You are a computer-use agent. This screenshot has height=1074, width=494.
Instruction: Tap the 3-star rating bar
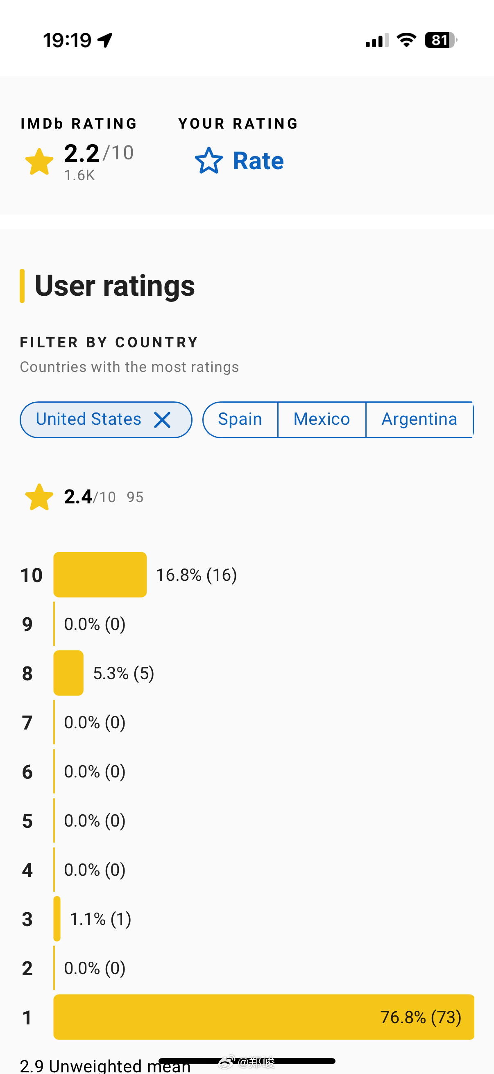pyautogui.click(x=57, y=918)
